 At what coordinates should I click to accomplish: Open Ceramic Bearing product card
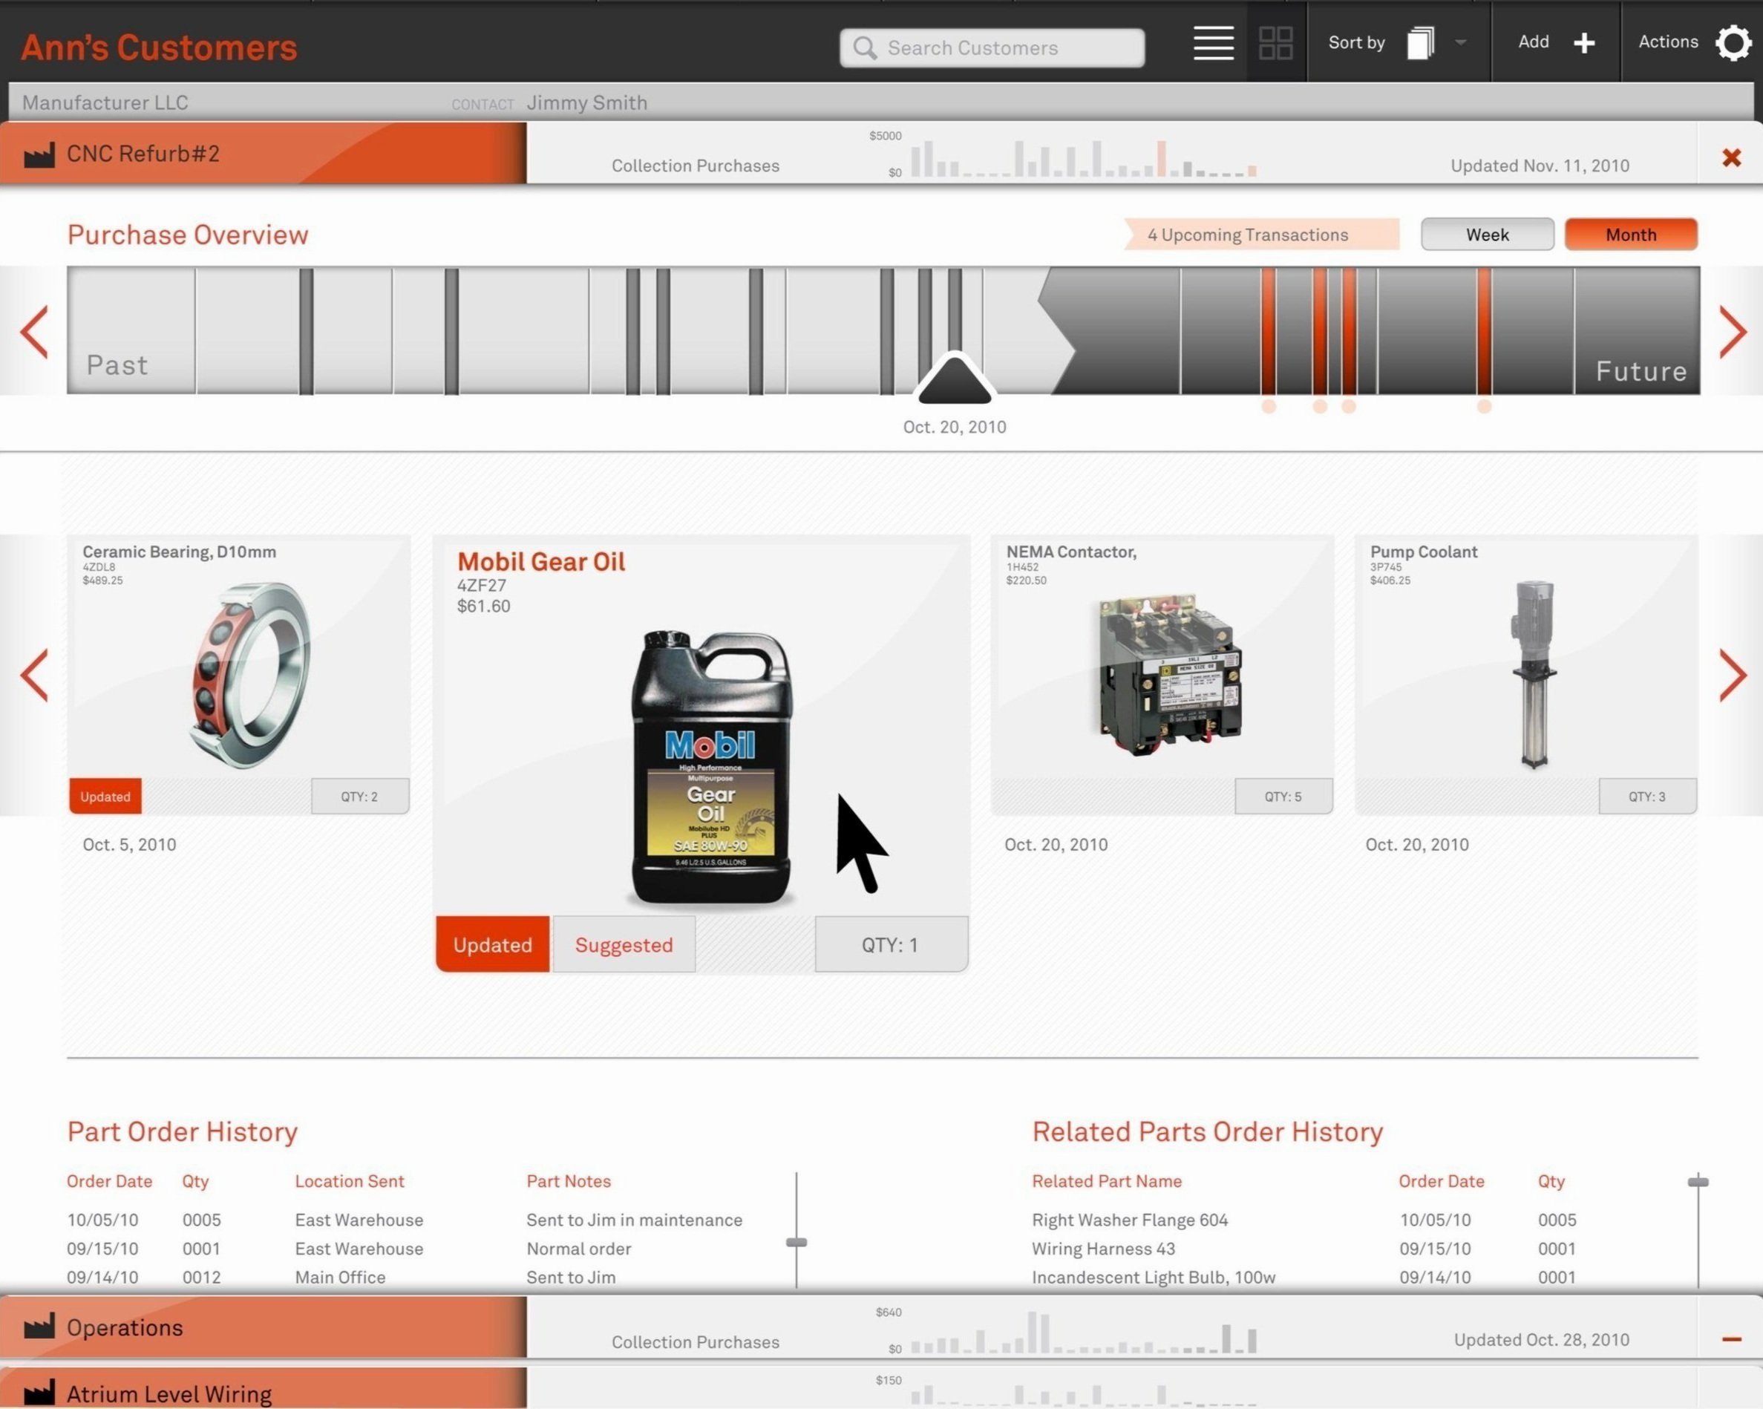point(239,675)
